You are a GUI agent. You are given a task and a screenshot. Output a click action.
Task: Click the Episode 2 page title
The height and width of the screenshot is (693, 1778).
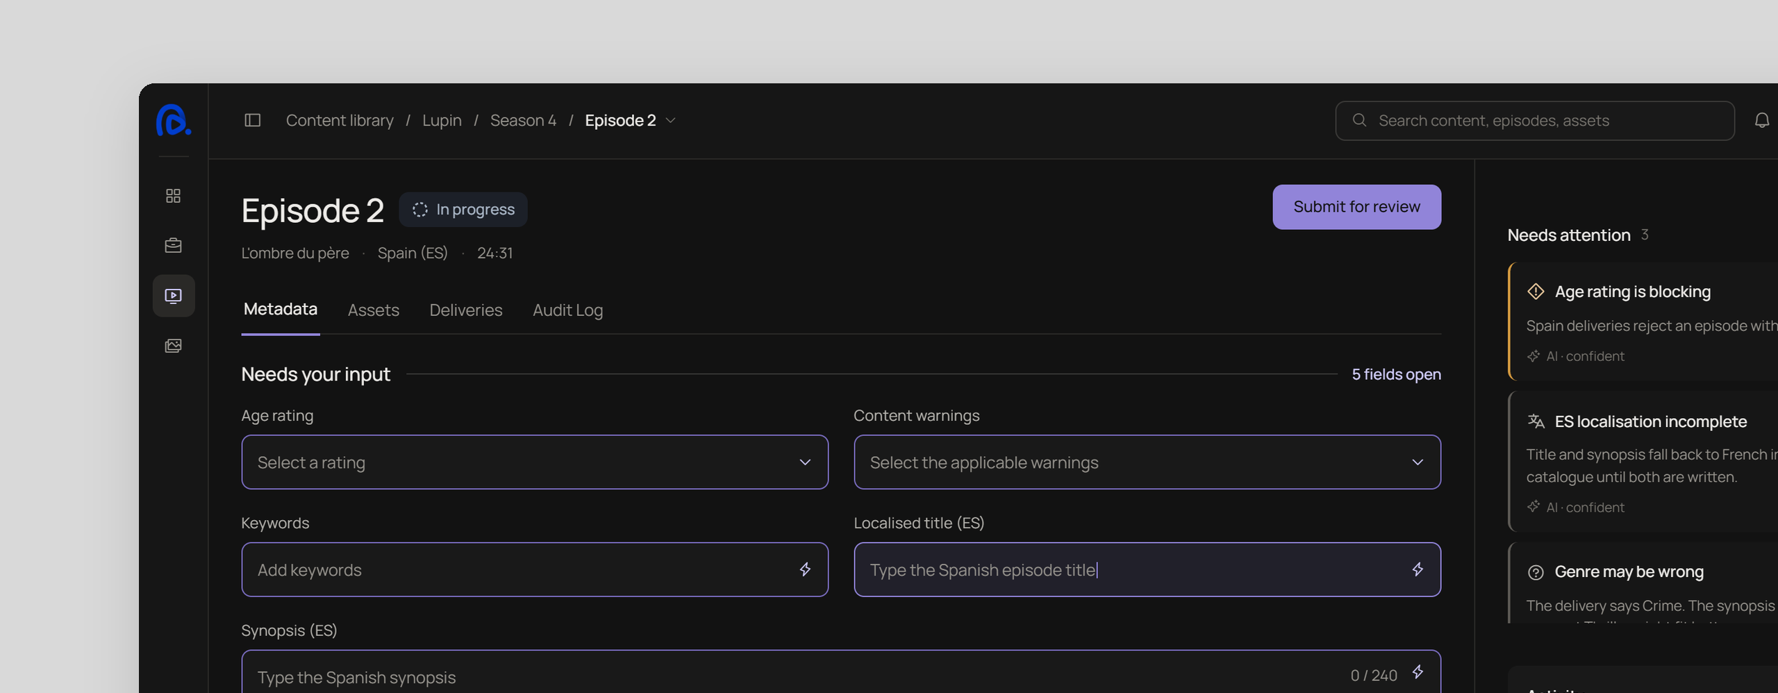(x=313, y=210)
